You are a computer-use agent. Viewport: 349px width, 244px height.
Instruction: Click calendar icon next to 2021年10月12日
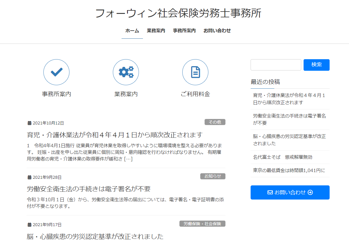[29, 123]
